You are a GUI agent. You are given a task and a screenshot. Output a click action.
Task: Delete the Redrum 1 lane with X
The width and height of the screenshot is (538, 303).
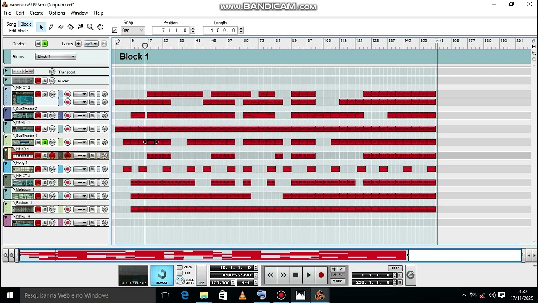point(105,210)
